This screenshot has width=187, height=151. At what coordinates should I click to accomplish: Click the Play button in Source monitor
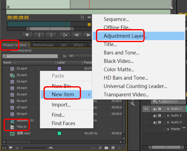pyautogui.click(x=88, y=35)
